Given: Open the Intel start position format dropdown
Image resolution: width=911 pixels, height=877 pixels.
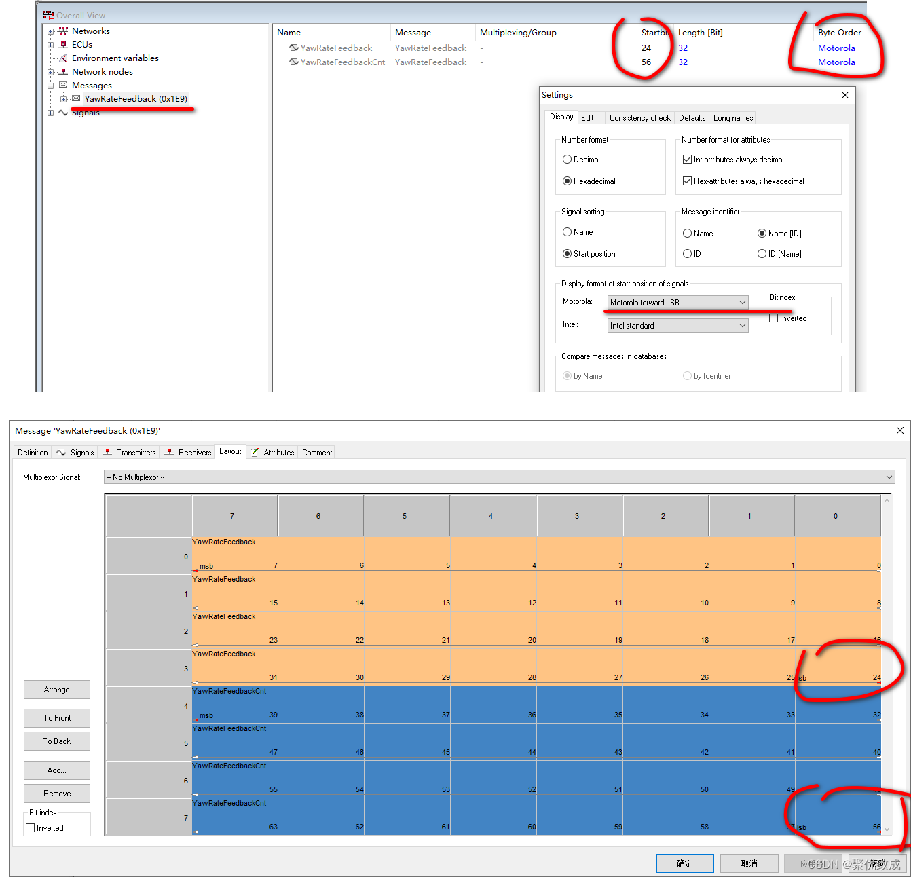Looking at the screenshot, I should [677, 326].
